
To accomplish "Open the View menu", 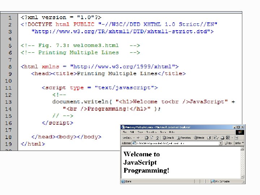I will [140, 132].
